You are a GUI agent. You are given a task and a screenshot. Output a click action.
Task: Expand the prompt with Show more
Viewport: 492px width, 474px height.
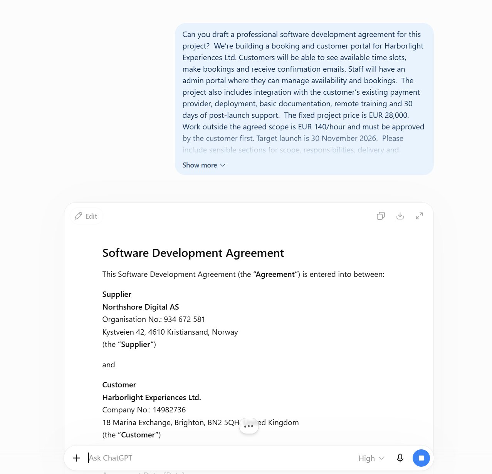[204, 165]
